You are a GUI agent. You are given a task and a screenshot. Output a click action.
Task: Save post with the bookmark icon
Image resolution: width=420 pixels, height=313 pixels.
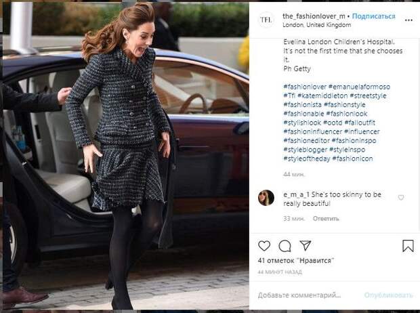point(408,245)
